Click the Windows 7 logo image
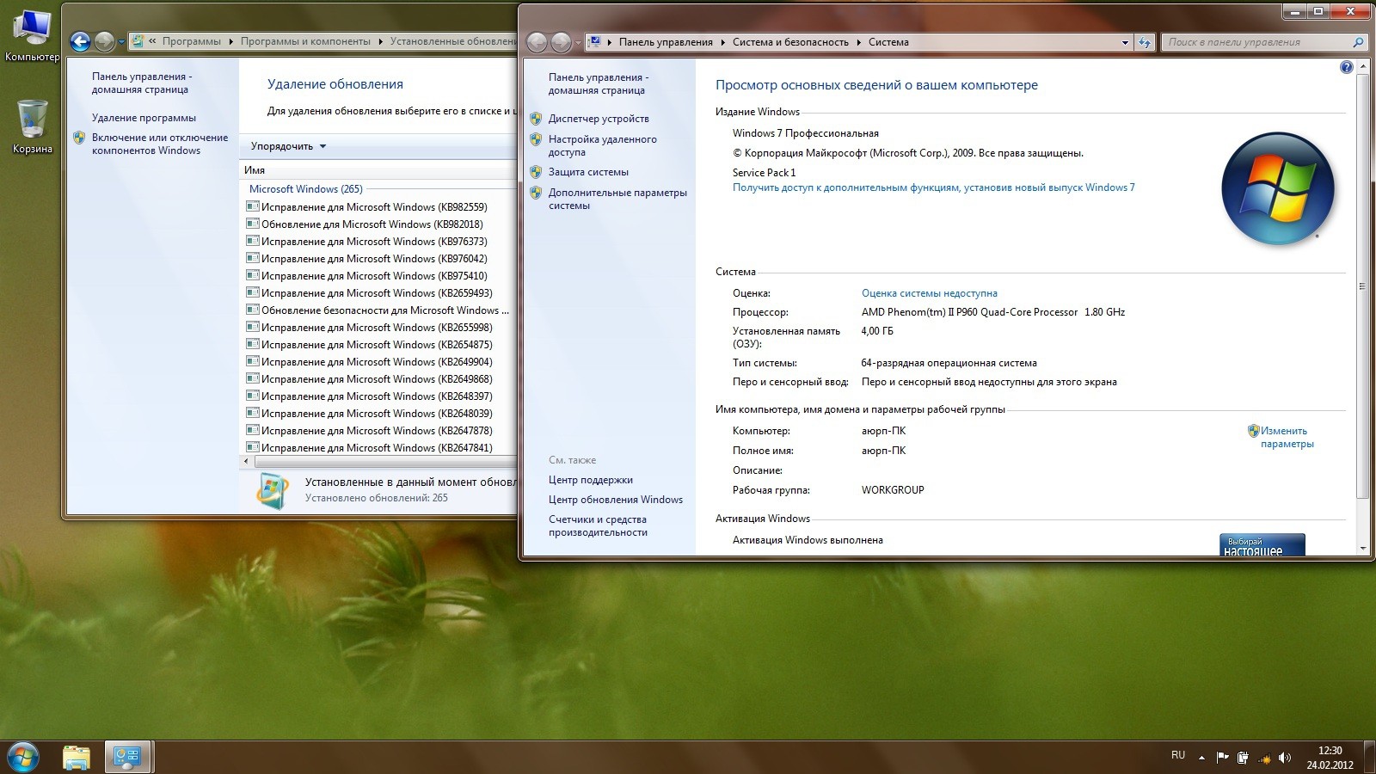1376x774 pixels. point(1277,188)
